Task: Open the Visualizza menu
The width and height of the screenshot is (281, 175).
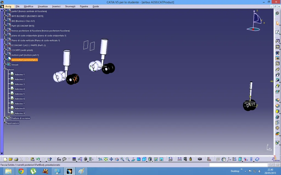Action: pyautogui.click(x=43, y=7)
